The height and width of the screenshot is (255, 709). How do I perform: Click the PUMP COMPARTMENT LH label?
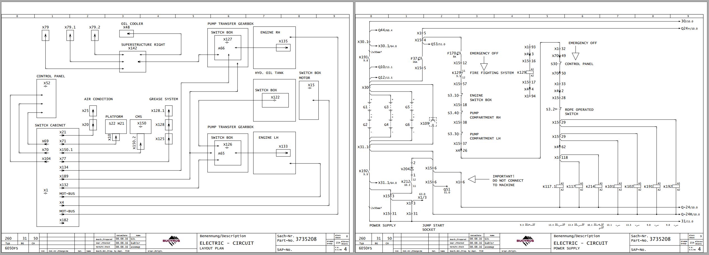coord(485,136)
